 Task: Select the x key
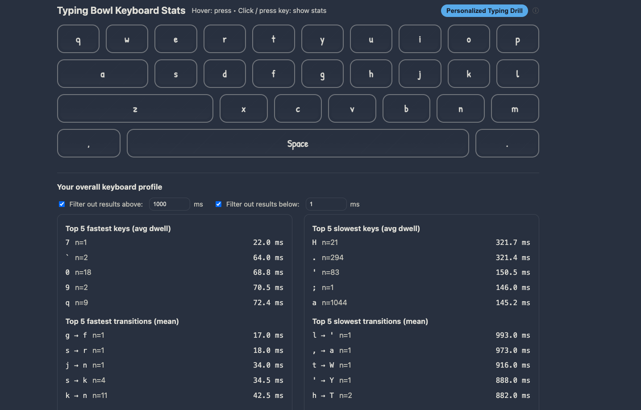click(244, 108)
